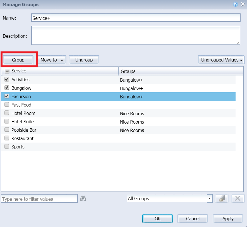247x227 pixels.
Task: Click the Cancel button
Action: pos(193,219)
